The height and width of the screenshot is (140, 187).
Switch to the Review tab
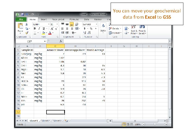click(98, 19)
